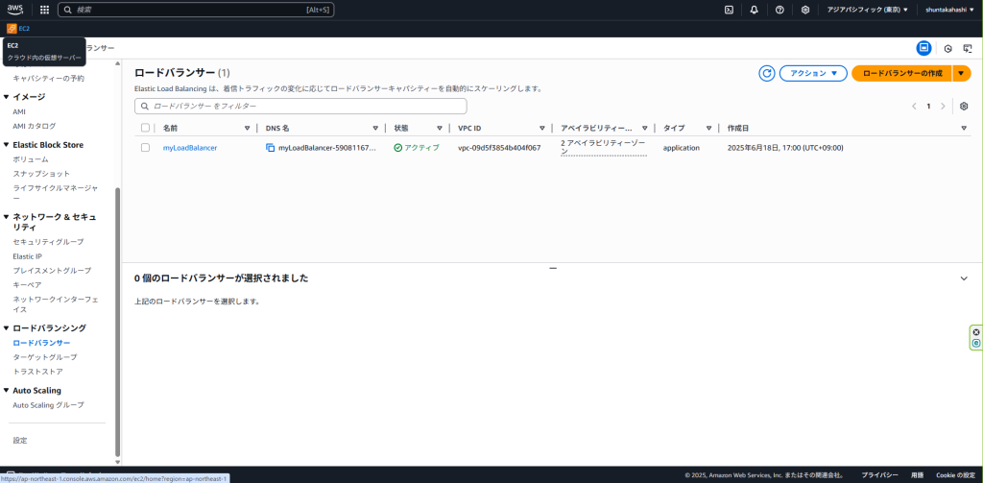Open console settings gear in top bar
983x483 pixels.
pyautogui.click(x=805, y=10)
